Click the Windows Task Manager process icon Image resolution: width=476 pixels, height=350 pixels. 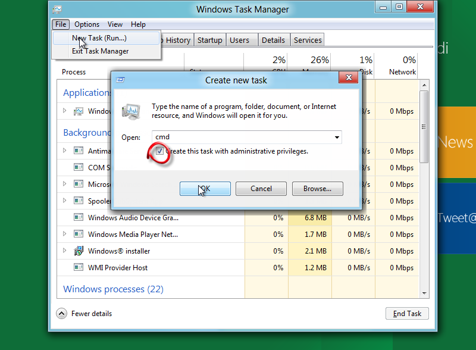click(79, 111)
